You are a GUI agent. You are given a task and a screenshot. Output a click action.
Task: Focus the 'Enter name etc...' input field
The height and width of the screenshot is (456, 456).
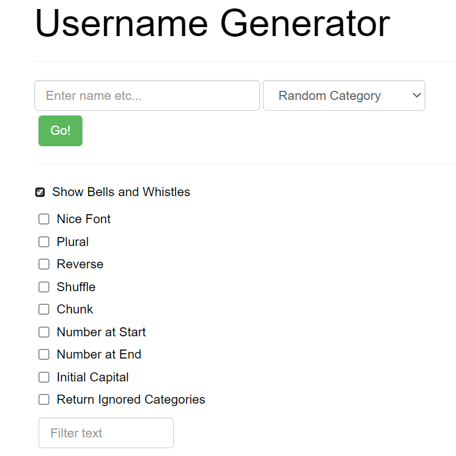point(147,96)
